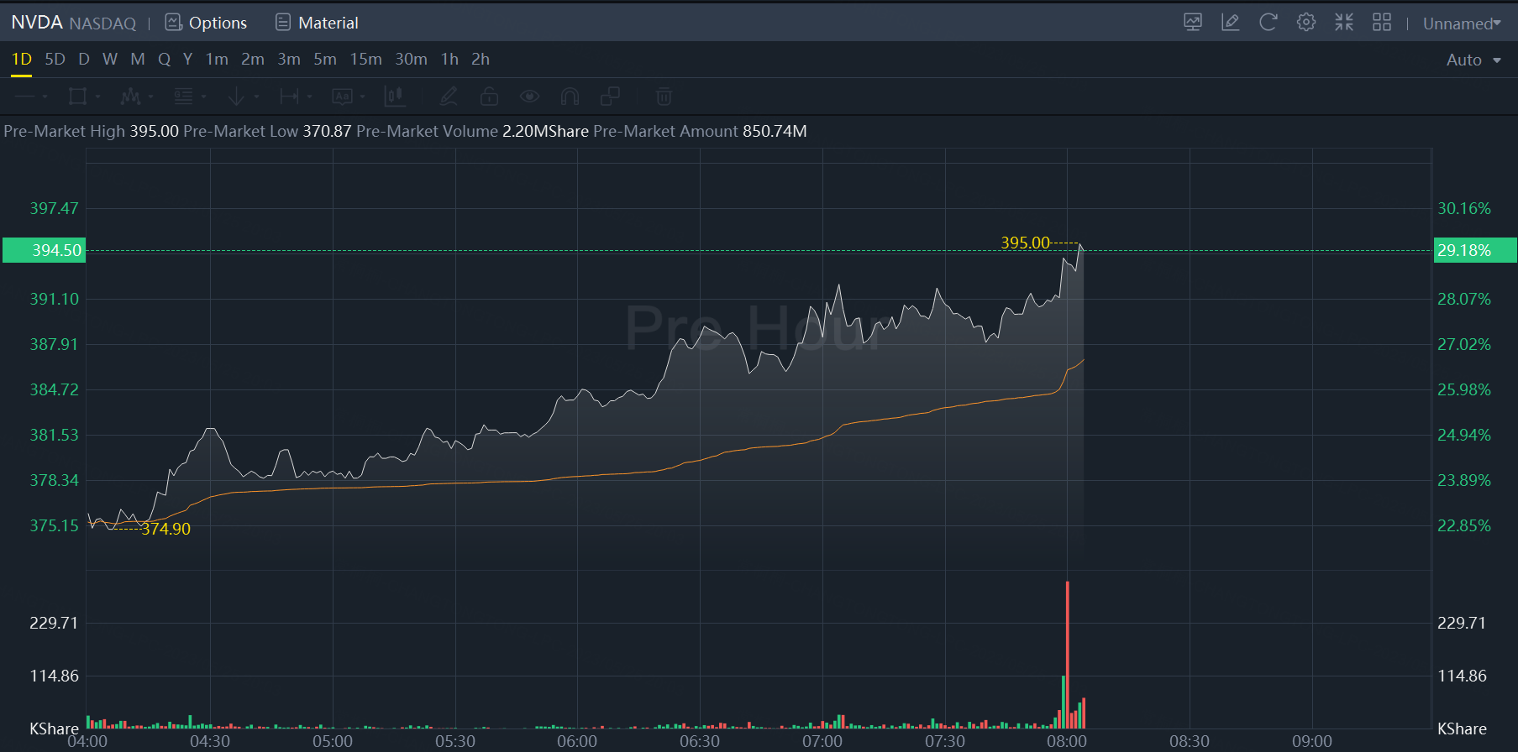Select the freehand pencil drawing tool
Screen dimensions: 1518x752
pyautogui.click(x=449, y=97)
